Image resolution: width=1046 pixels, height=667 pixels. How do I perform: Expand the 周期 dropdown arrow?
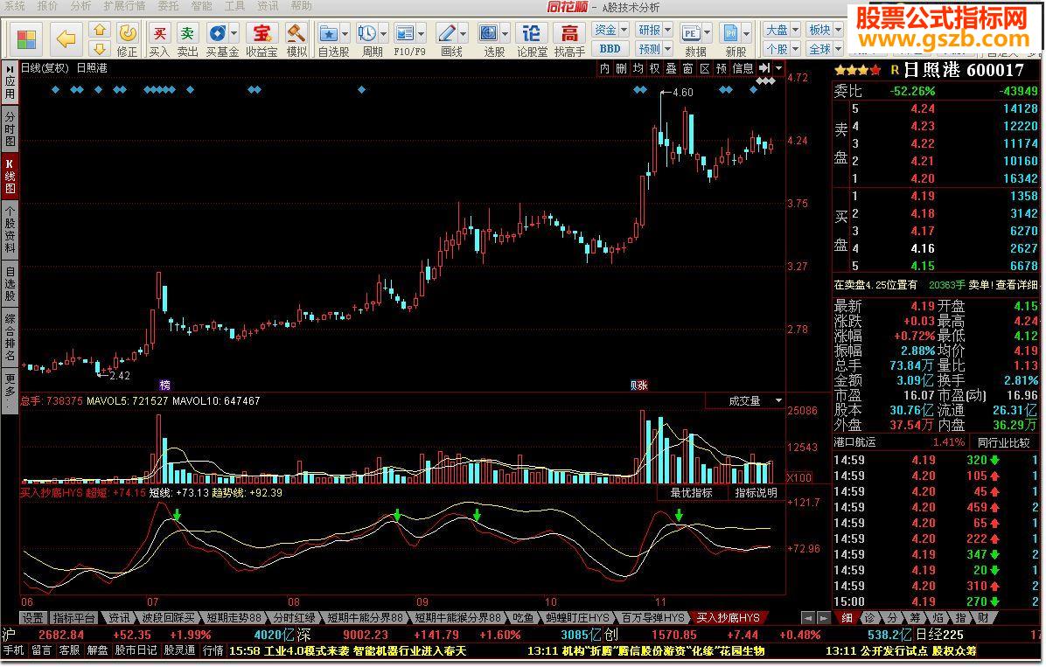(384, 32)
